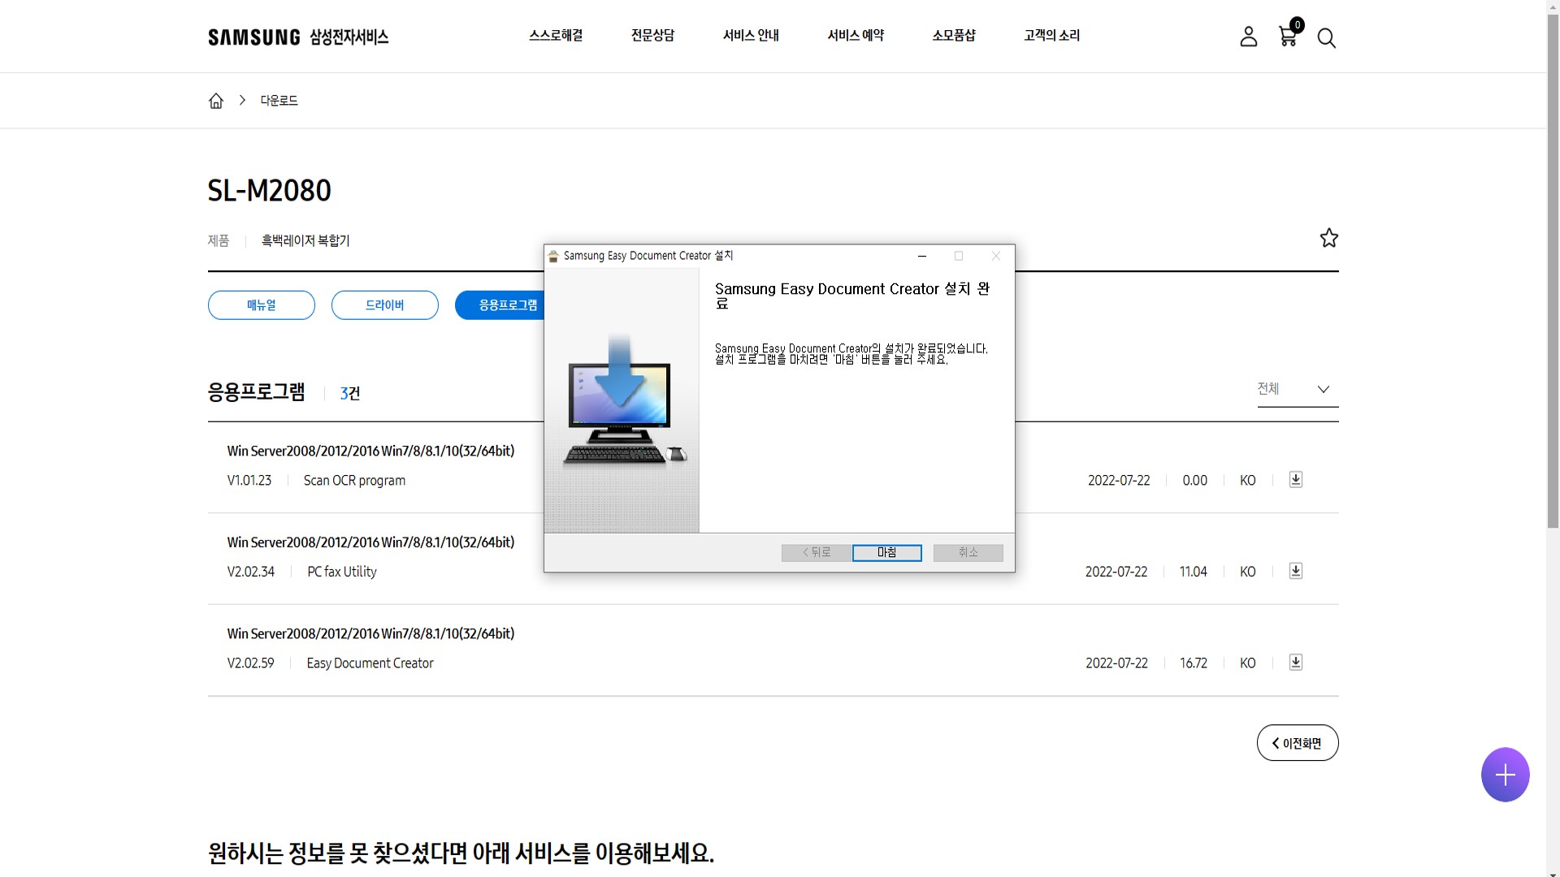The height and width of the screenshot is (877, 1560).
Task: Download the Easy Document Creator file
Action: click(x=1296, y=663)
